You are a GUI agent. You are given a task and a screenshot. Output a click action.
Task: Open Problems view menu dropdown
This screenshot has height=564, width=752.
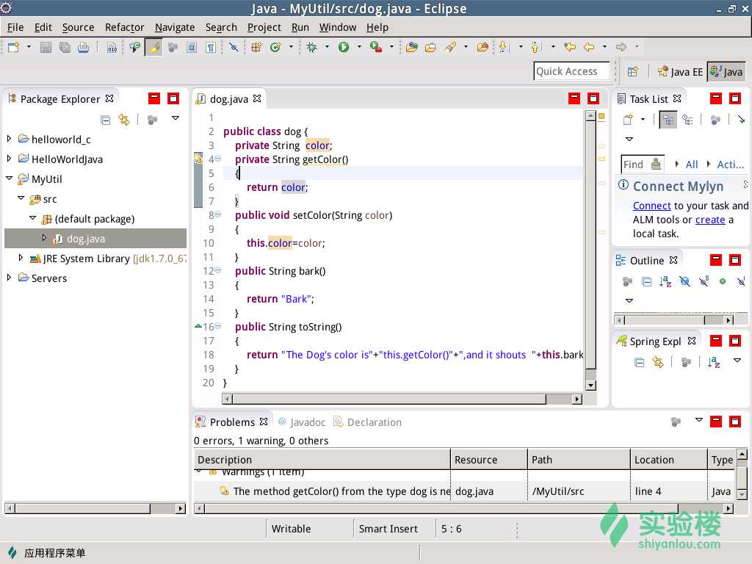coord(699,421)
